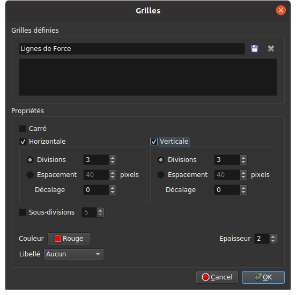Increase horizontal Divisions with the up arrow
The height and width of the screenshot is (295, 296).
[x=113, y=158]
